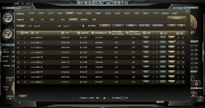
Task: Delete row 1 with the trash icon
Action: coord(183,38)
